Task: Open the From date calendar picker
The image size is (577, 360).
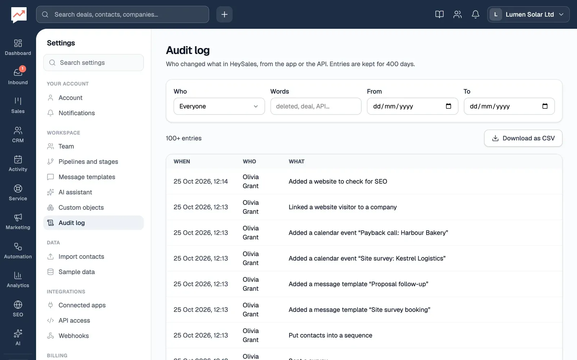Action: pos(448,106)
